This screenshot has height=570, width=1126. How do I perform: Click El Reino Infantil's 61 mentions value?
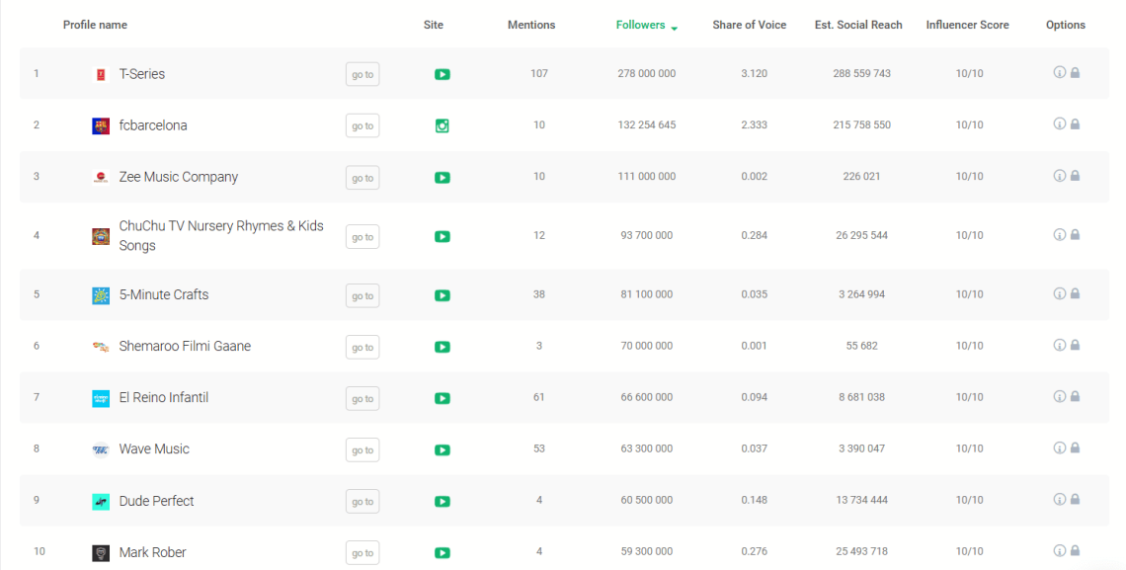pyautogui.click(x=539, y=397)
